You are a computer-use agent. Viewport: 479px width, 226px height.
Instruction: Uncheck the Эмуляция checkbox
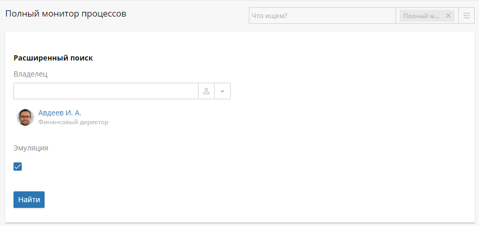[x=18, y=167]
